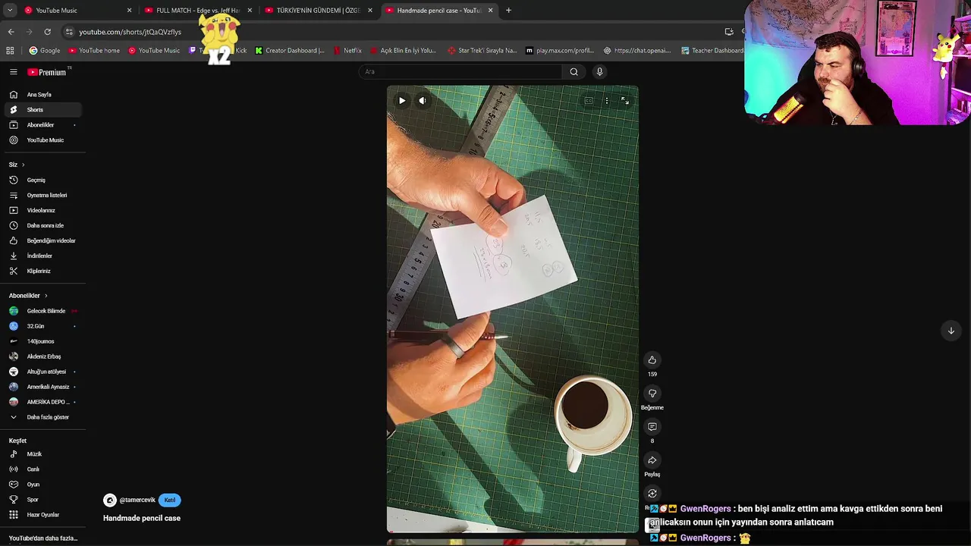Image resolution: width=971 pixels, height=546 pixels.
Task: Open the Google bookmark
Action: click(45, 51)
